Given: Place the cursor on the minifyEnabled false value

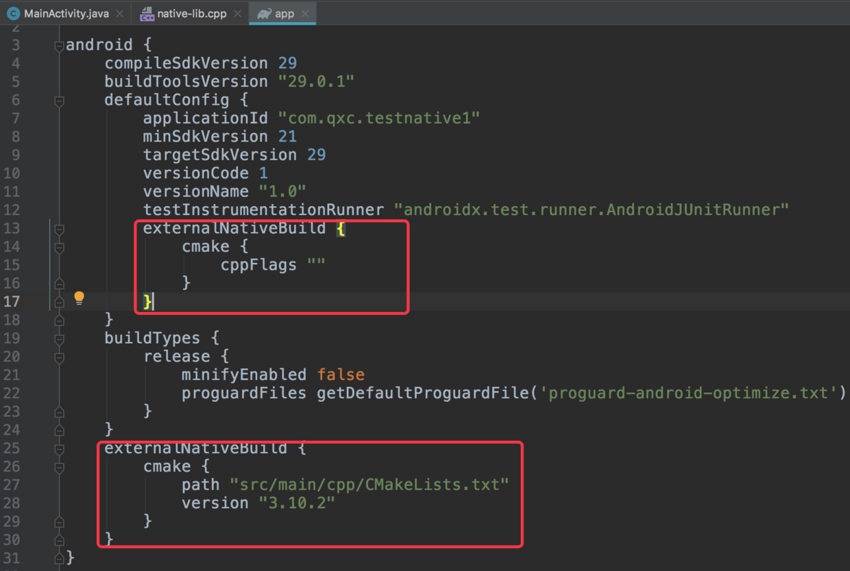Looking at the screenshot, I should pyautogui.click(x=341, y=375).
